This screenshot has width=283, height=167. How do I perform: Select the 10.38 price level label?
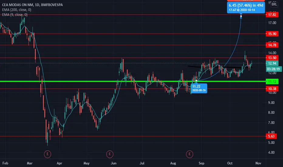272,89
